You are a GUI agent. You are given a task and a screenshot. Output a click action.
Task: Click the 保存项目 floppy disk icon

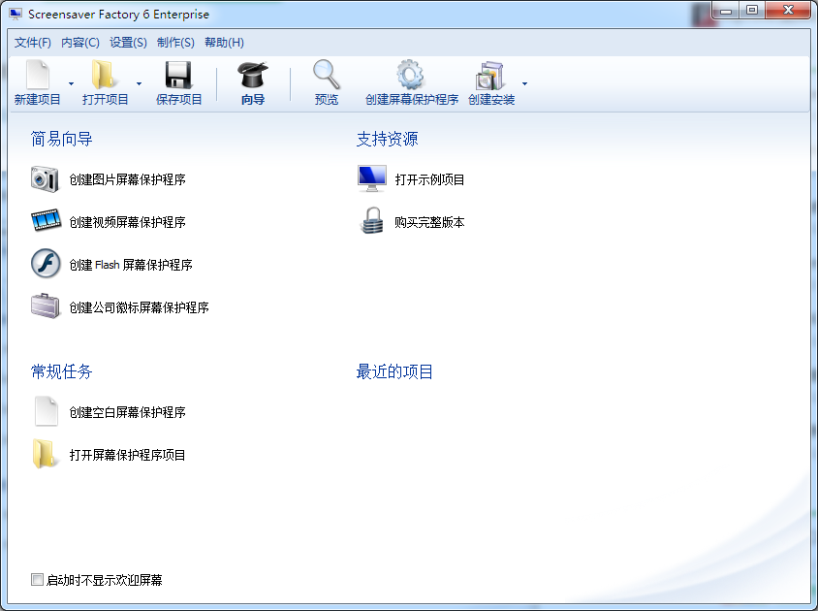click(x=178, y=76)
